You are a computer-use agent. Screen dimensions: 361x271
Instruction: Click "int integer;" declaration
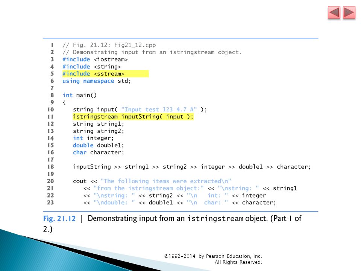coord(93,138)
